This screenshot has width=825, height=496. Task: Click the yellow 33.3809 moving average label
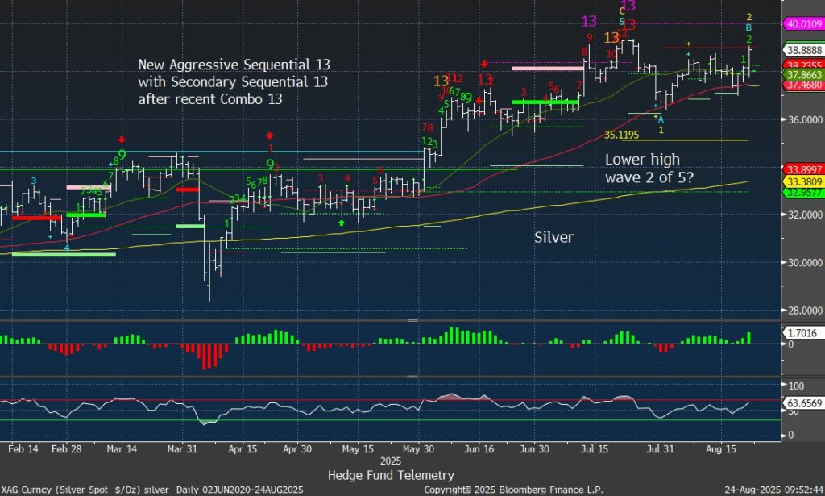[802, 182]
